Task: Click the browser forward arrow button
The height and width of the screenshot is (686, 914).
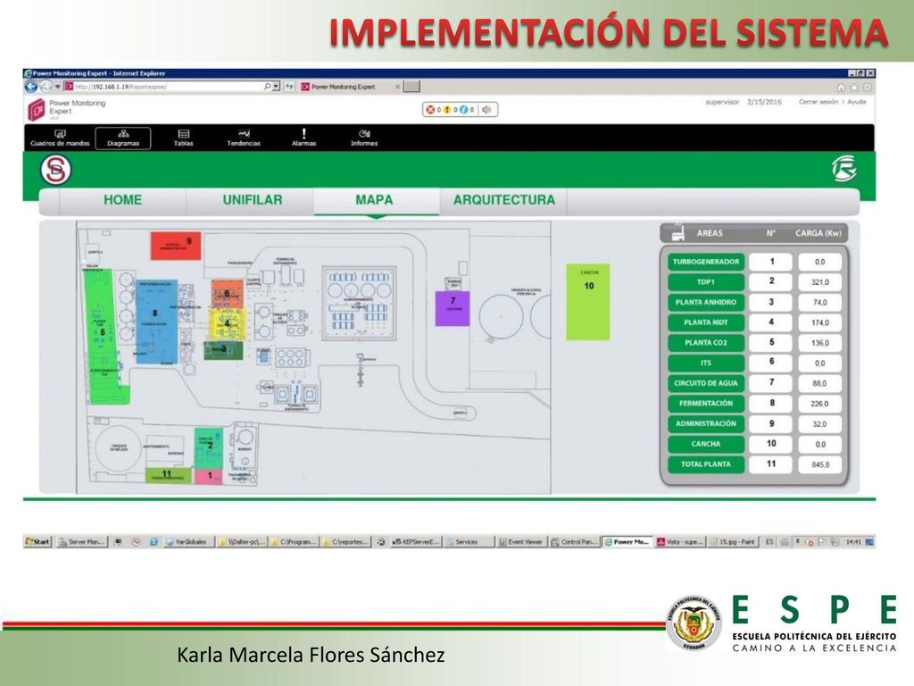Action: pyautogui.click(x=46, y=87)
